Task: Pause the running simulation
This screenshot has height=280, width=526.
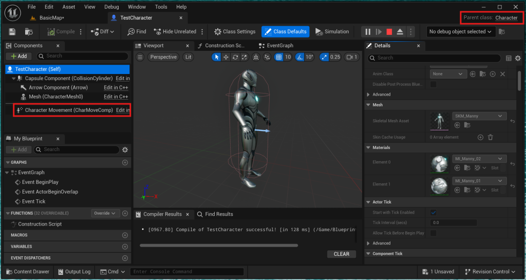Action: [x=368, y=31]
